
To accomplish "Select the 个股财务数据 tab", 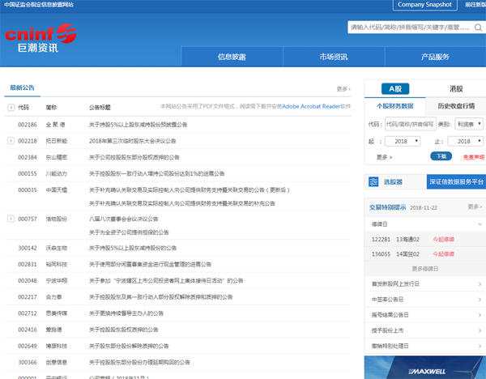I will pyautogui.click(x=395, y=106).
